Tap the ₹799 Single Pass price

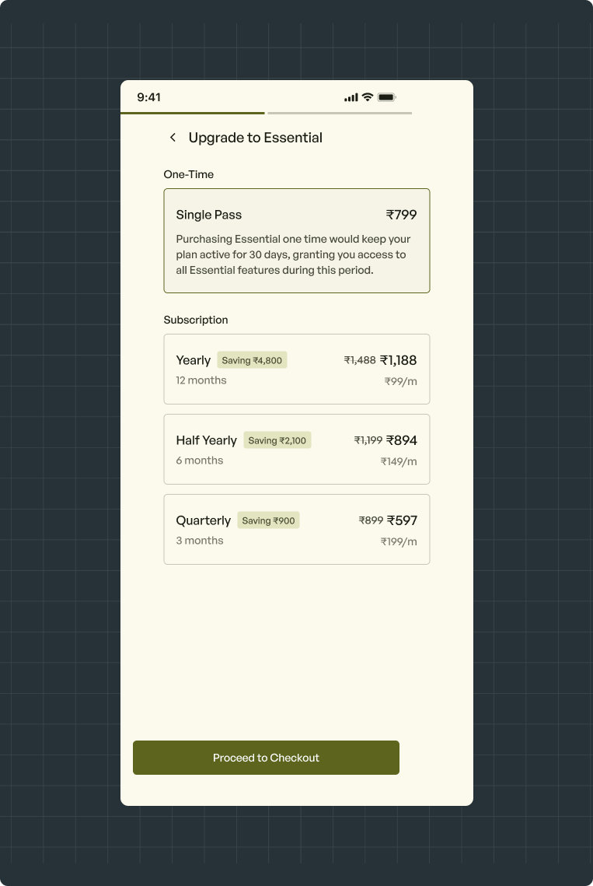coord(402,215)
